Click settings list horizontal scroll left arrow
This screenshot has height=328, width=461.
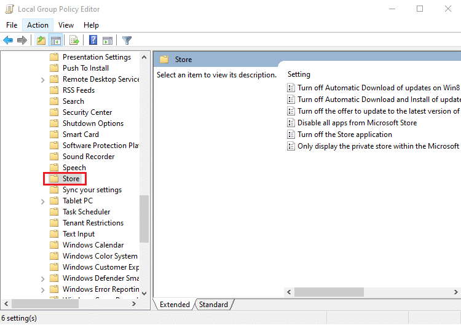tap(289, 292)
